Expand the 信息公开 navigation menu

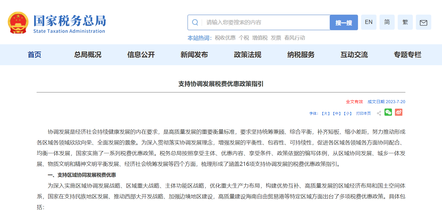pyautogui.click(x=141, y=55)
